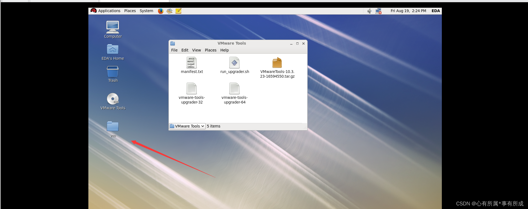Screen dimensions: 528x209
Task: Maximize the VMware Tools window
Action: click(x=297, y=44)
